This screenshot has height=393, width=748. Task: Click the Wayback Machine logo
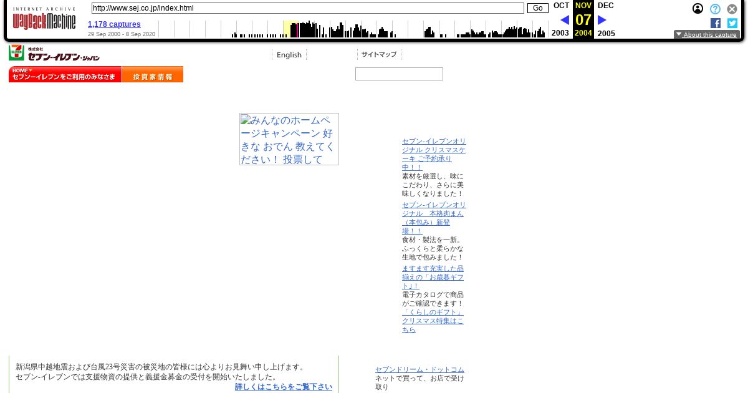pyautogui.click(x=44, y=19)
